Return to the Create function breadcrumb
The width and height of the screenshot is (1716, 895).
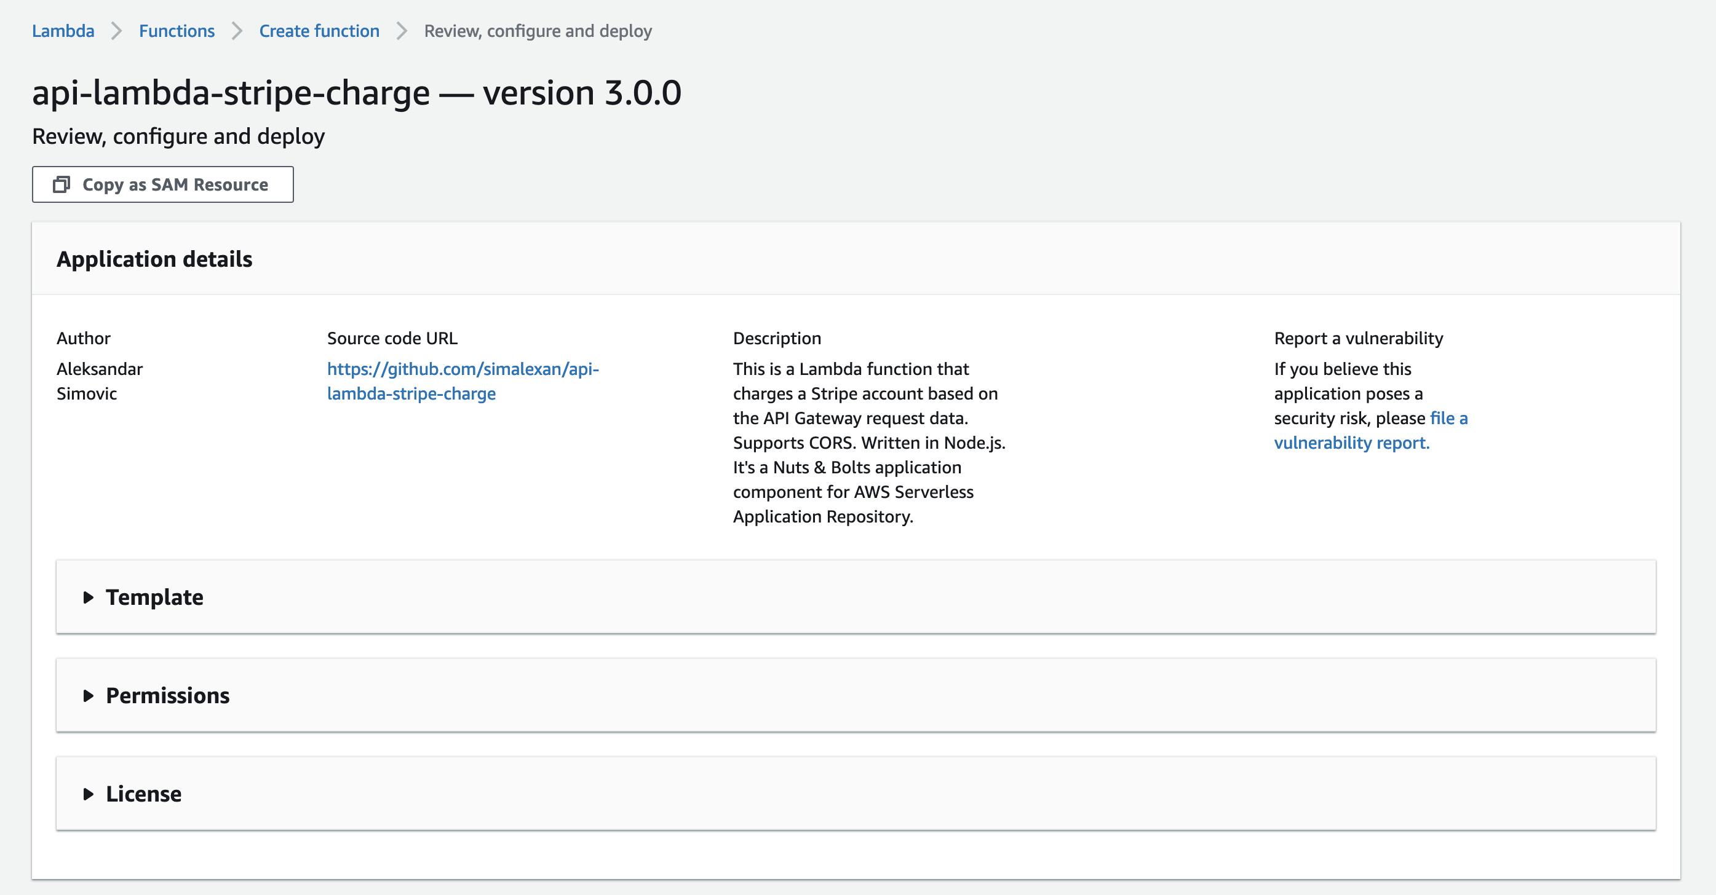click(319, 31)
